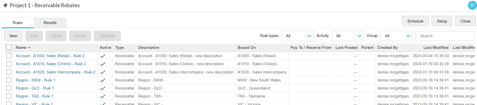The height and width of the screenshot is (105, 477).
Task: Expand the Activity filter dropdown
Action: tap(348, 36)
